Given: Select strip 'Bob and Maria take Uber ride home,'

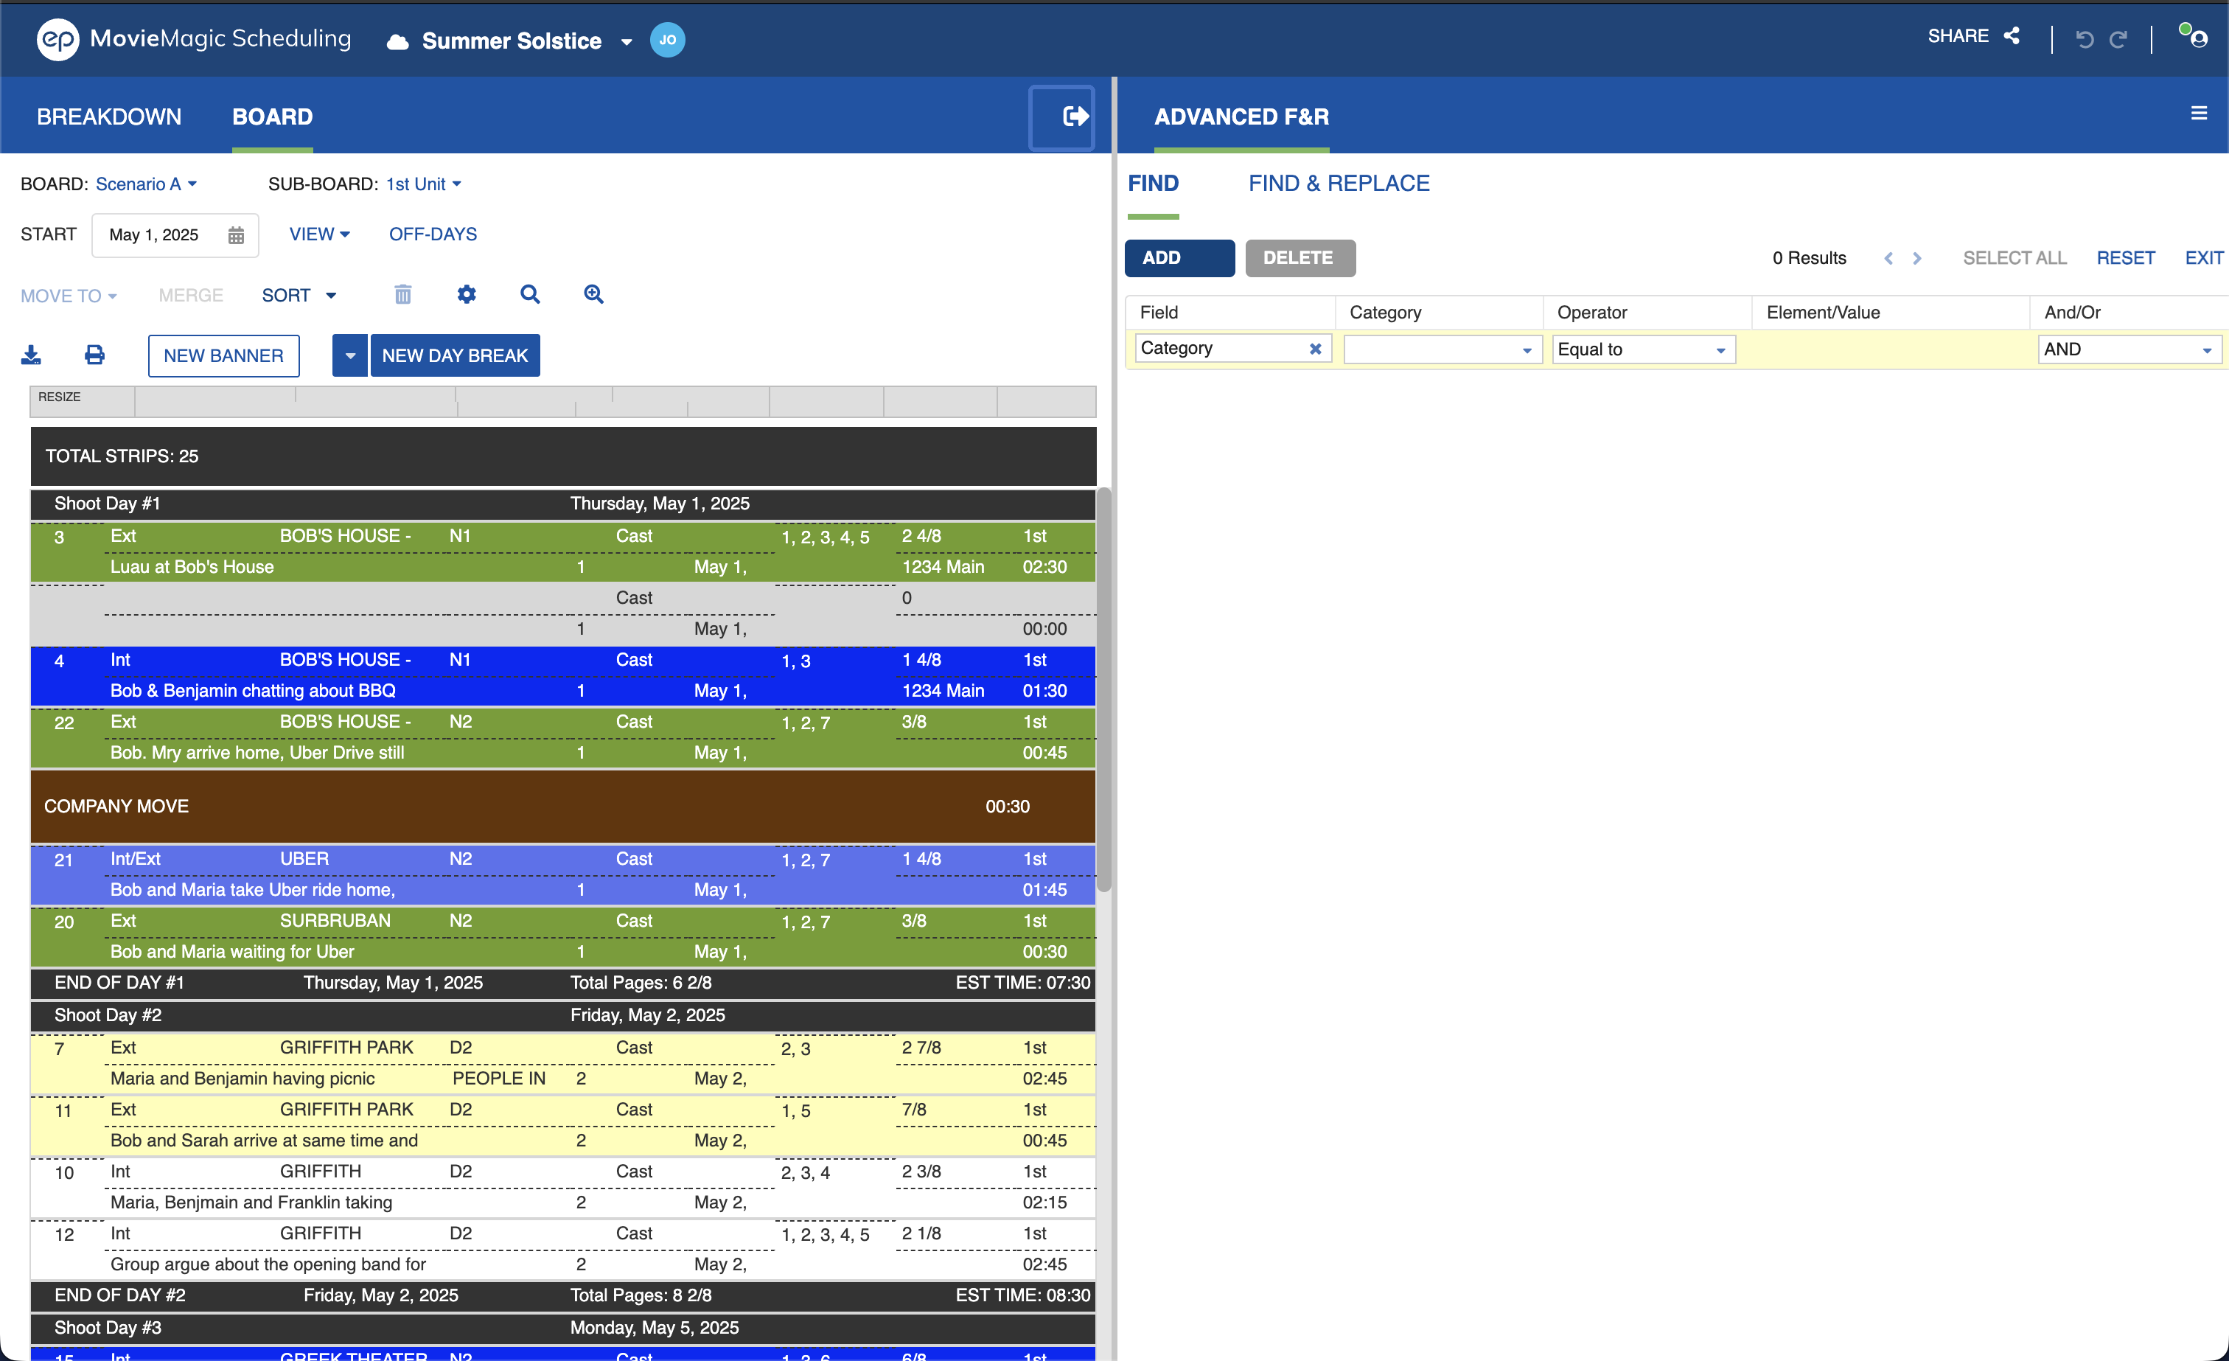Looking at the screenshot, I should coord(562,875).
